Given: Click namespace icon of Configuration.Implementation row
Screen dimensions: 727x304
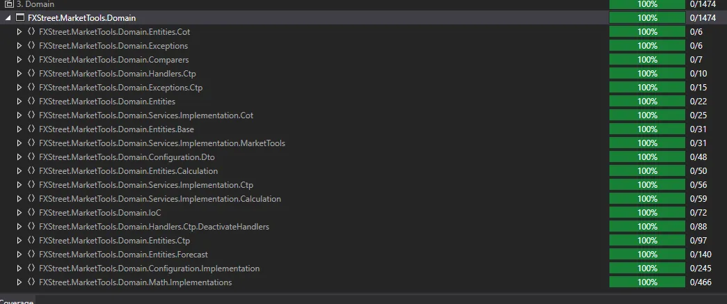Looking at the screenshot, I should point(31,269).
